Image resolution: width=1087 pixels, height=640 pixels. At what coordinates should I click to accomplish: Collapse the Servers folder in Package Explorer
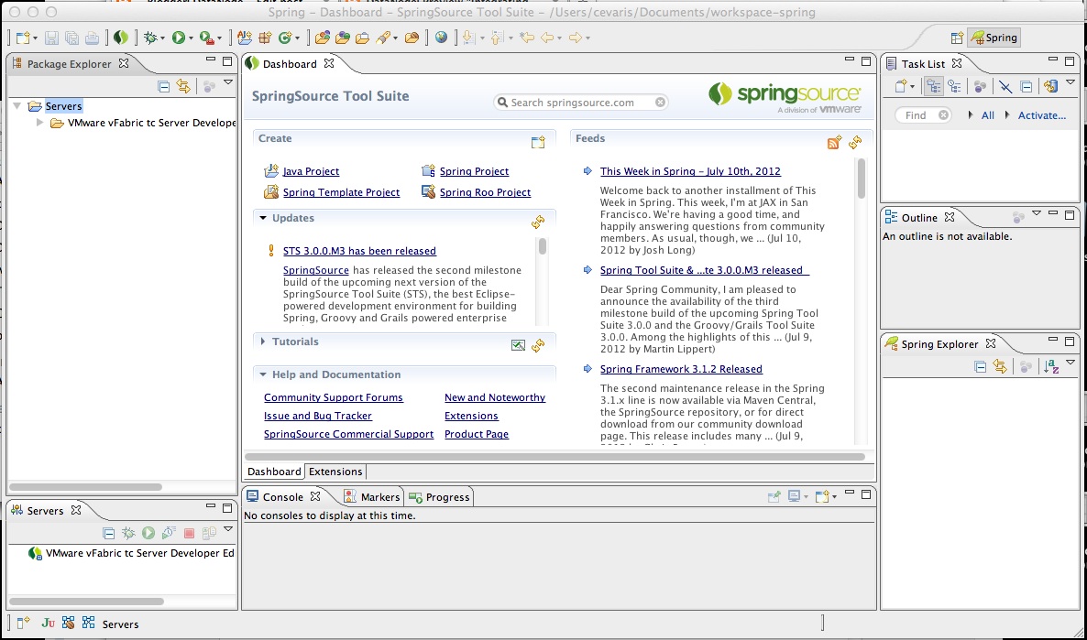(17, 106)
